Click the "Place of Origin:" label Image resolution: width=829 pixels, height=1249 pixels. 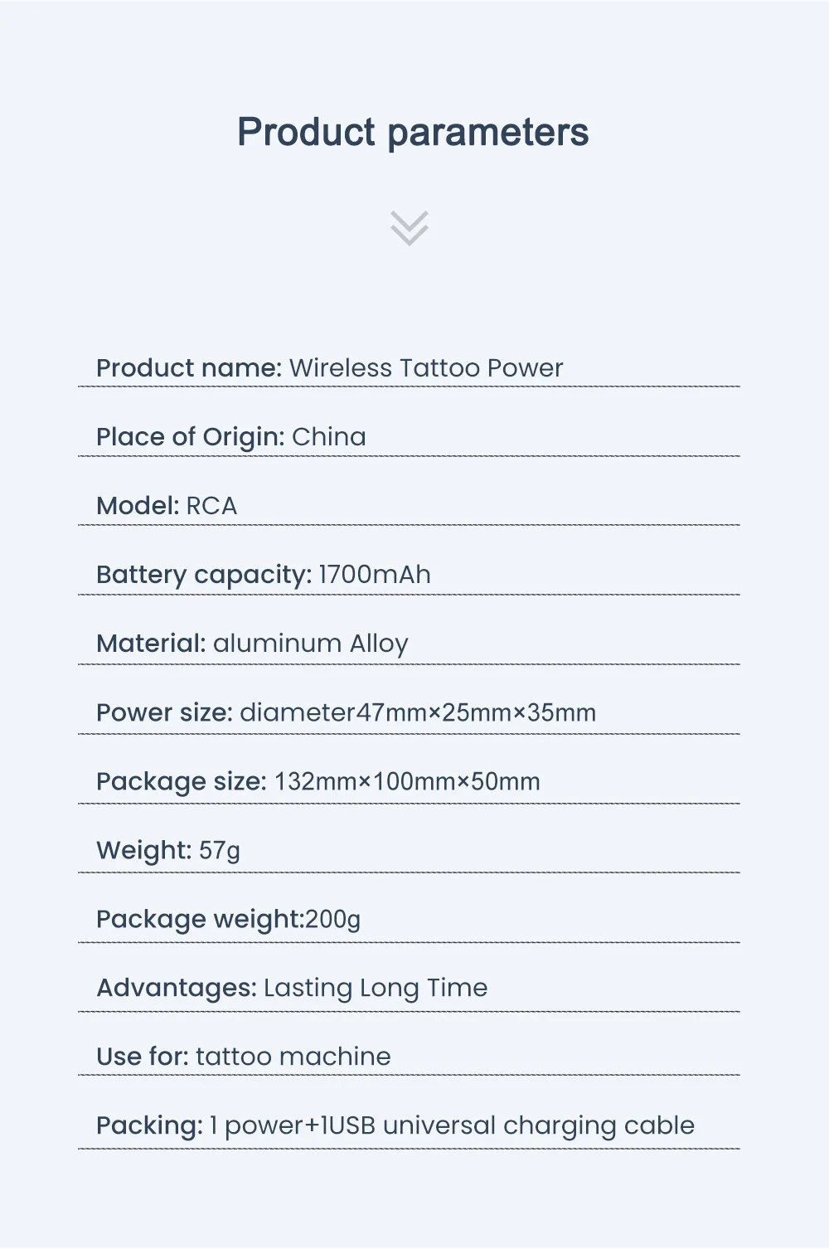(191, 437)
